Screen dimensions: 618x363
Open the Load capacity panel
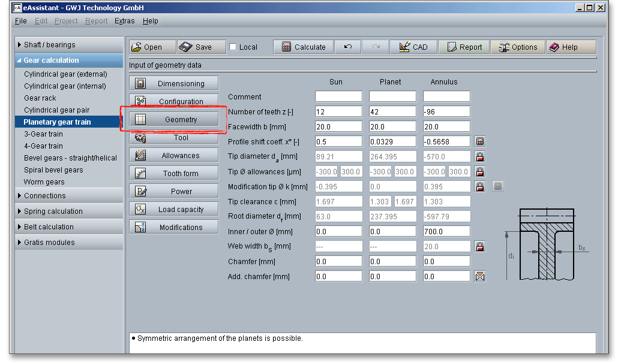point(174,210)
